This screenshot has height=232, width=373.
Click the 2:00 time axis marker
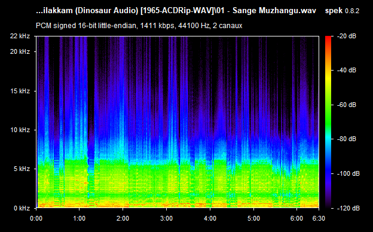click(123, 218)
